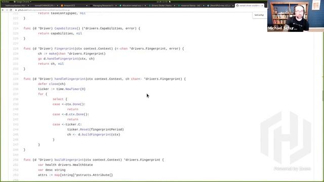Viewport: 324px width, 182px height.
Task: Open the Activities overview
Action: 6,2
